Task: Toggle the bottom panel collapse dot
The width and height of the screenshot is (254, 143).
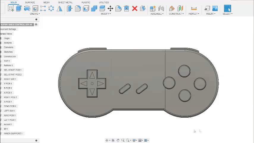Action: click(x=36, y=141)
